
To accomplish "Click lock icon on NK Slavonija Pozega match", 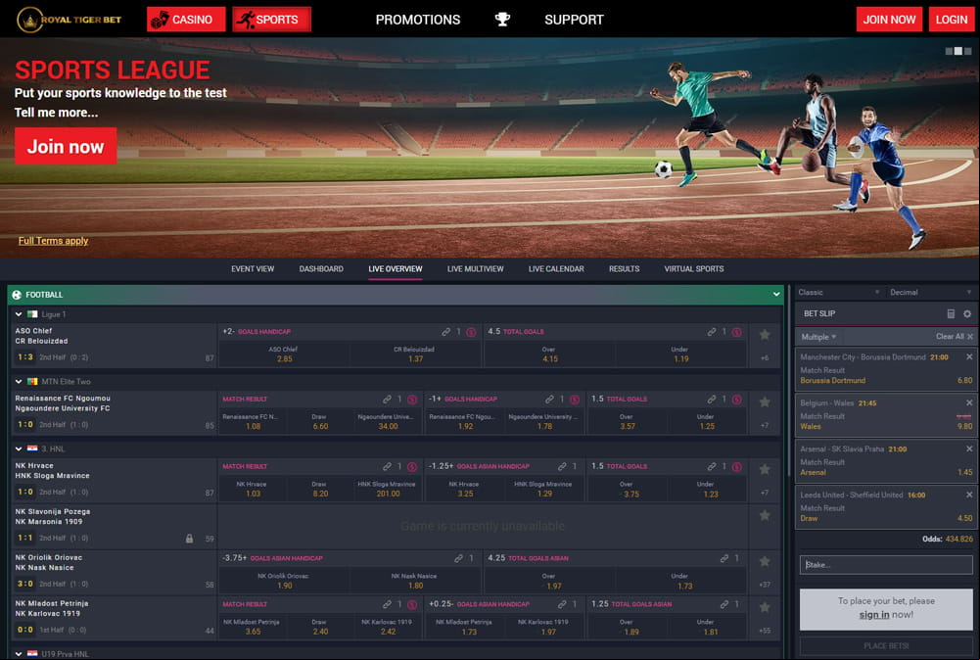I will [189, 539].
